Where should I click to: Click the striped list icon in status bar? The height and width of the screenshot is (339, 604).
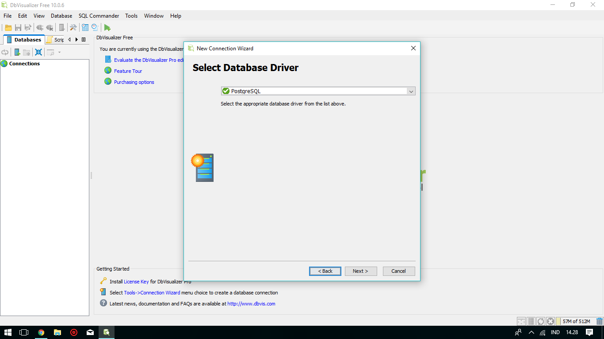tap(531, 321)
